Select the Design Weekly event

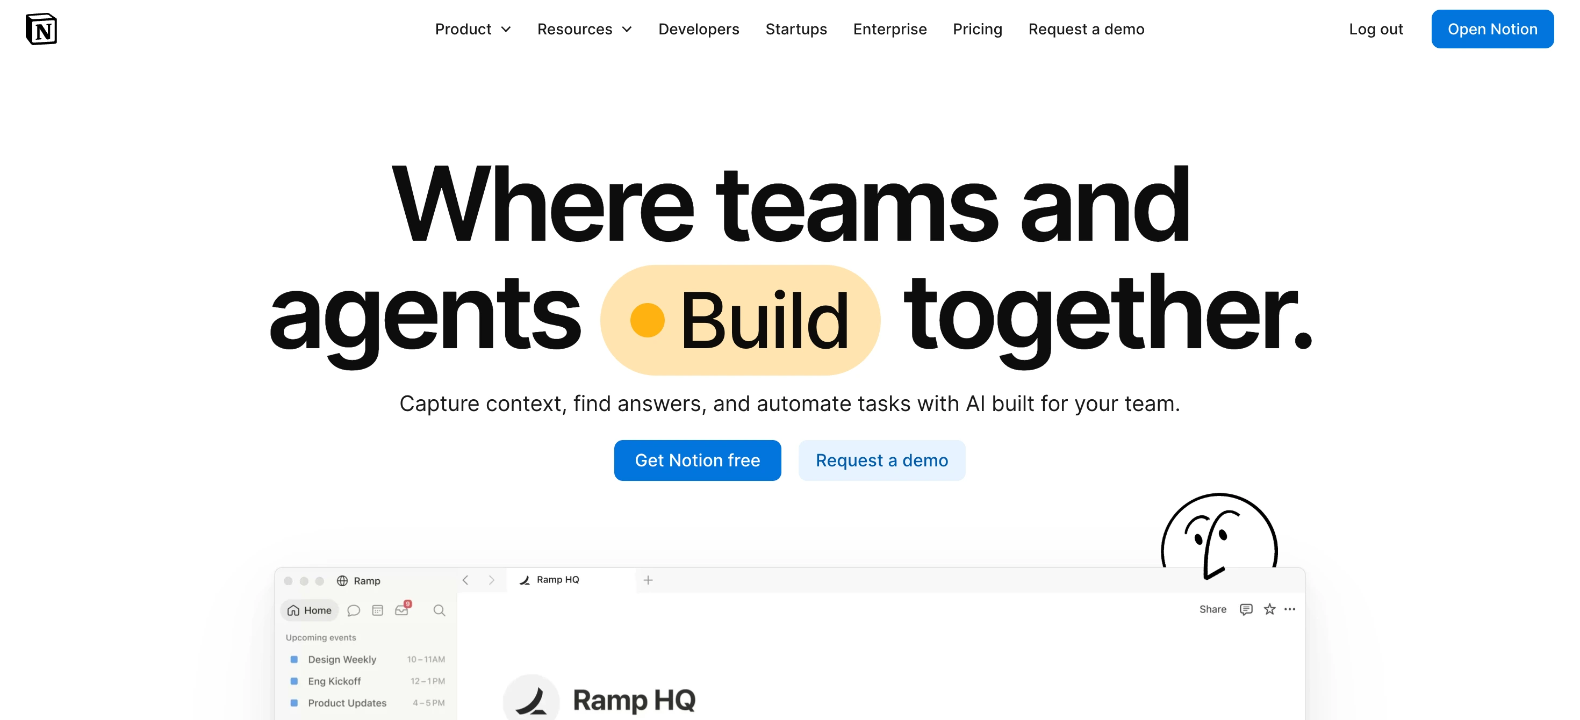[x=367, y=659]
